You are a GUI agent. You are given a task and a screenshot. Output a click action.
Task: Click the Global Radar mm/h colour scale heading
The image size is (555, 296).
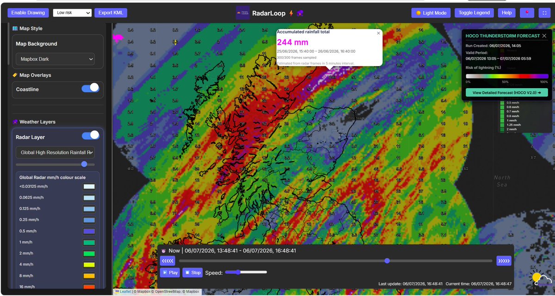[52, 177]
